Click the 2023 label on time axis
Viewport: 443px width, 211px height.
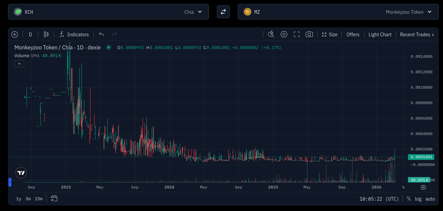tap(66, 187)
